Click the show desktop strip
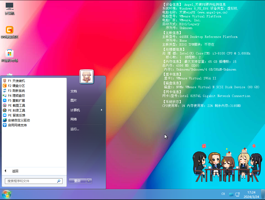The width and height of the screenshot is (265, 200). point(263,194)
